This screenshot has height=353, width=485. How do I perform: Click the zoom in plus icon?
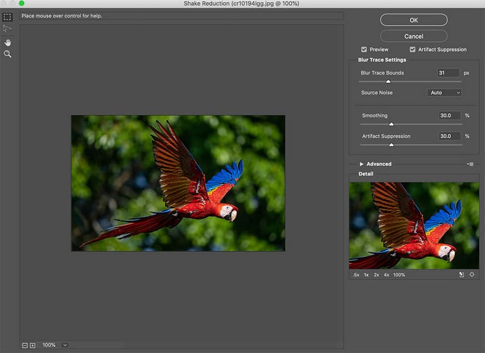[x=33, y=345]
